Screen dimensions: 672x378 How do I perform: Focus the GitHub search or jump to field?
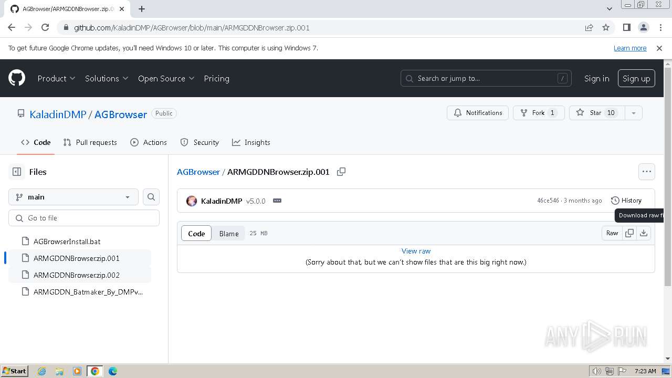click(486, 78)
